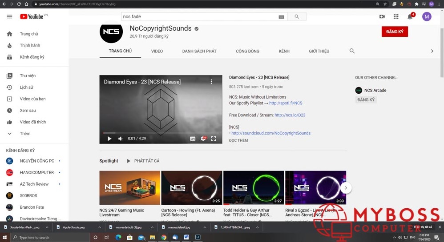Click the magnifier search button
The height and width of the screenshot is (242, 444).
297,17
